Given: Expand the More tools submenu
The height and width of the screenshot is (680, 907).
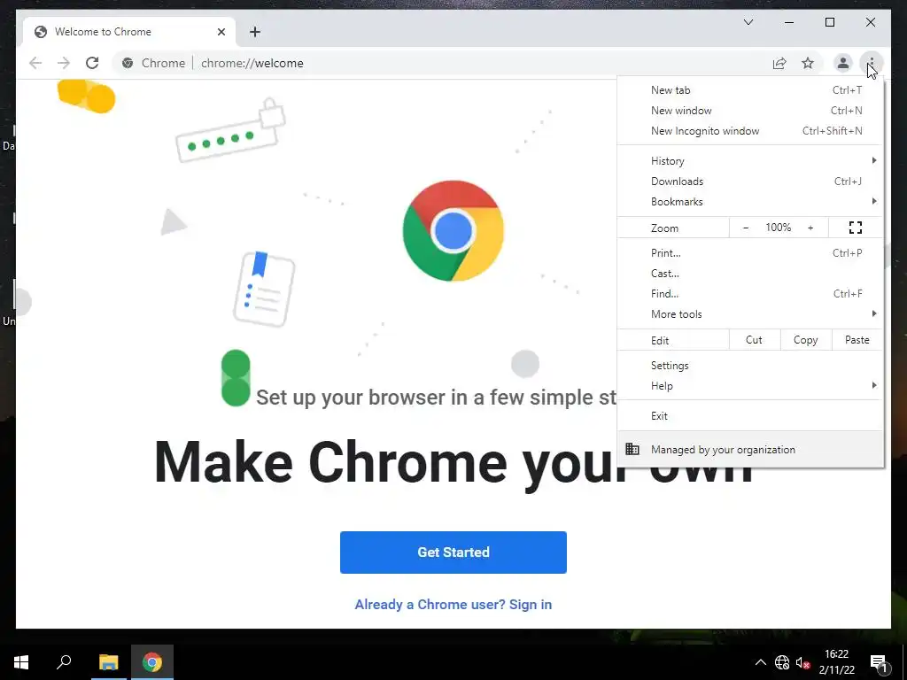Looking at the screenshot, I should coord(750,314).
